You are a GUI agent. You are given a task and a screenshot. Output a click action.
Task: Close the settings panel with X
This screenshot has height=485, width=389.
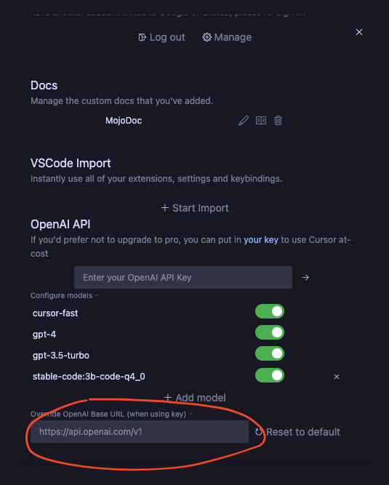tap(359, 32)
